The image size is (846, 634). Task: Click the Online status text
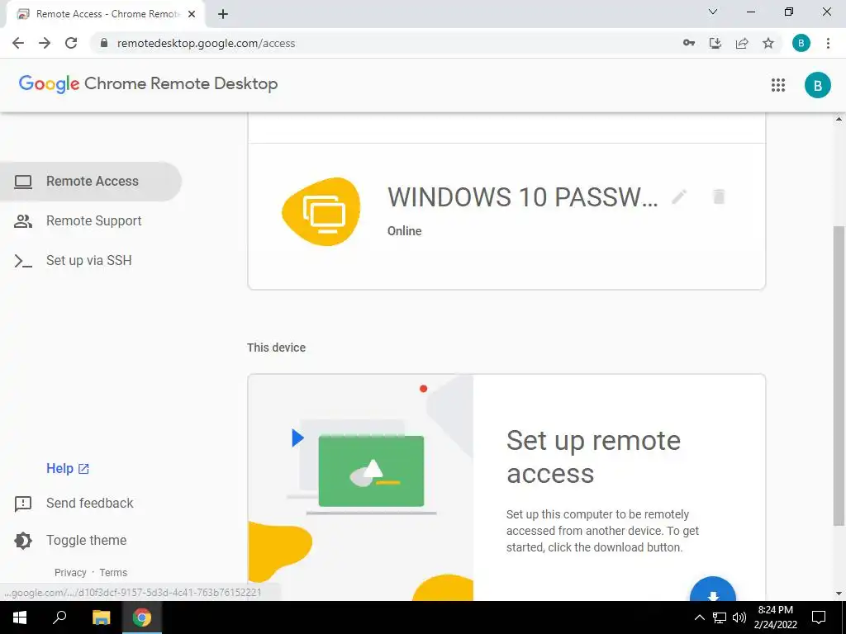[x=405, y=231]
